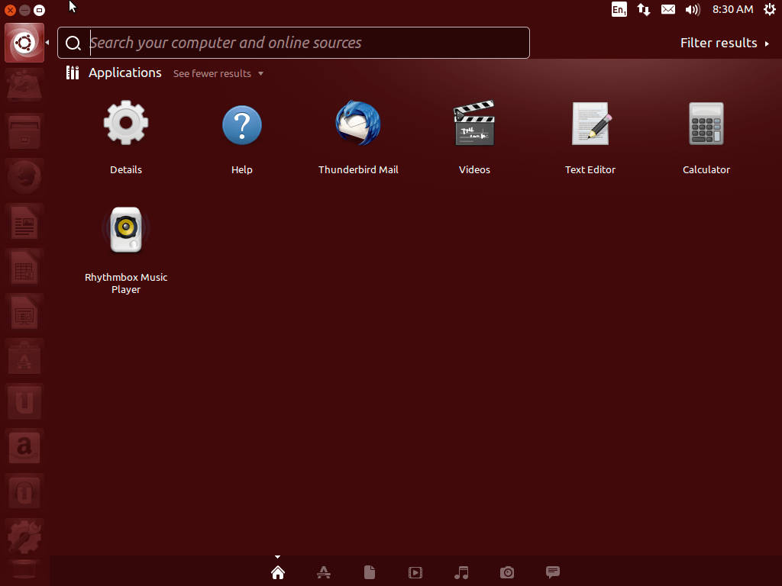Open Ubuntu Software Center from launcher

click(24, 357)
